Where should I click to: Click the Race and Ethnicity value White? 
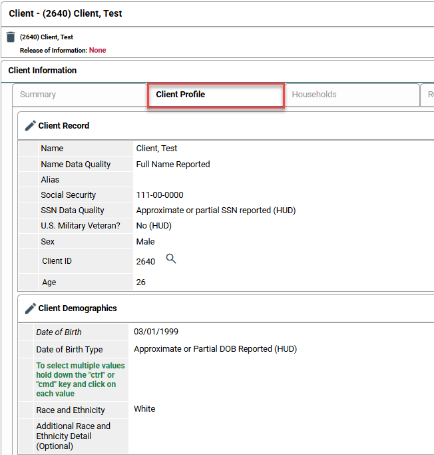point(144,409)
